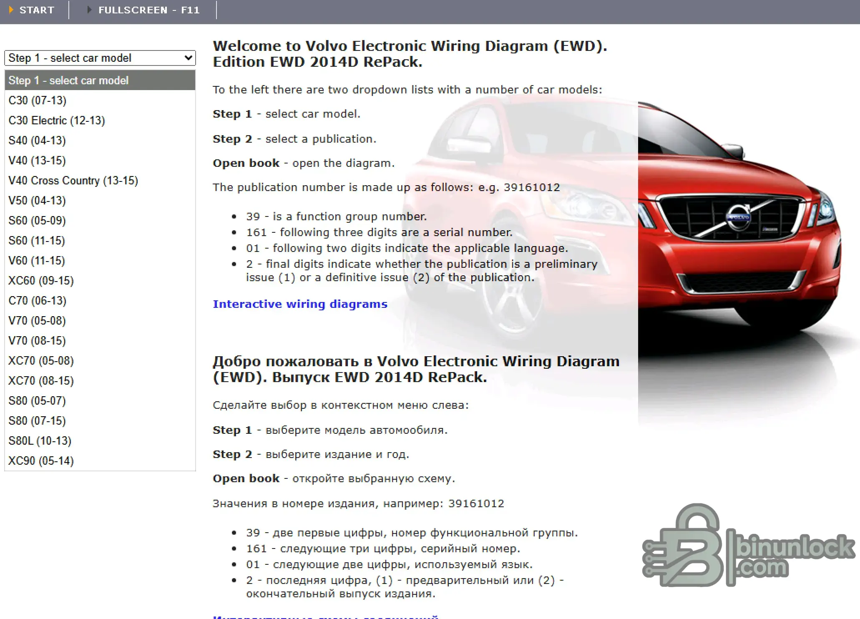
Task: Click the orange arrow icon beside START
Action: [x=11, y=10]
